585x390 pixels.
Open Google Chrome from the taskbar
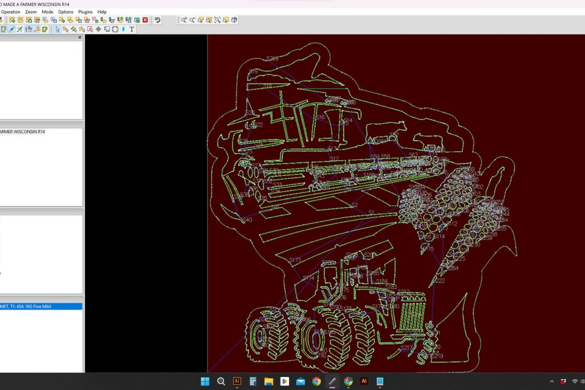pyautogui.click(x=316, y=381)
